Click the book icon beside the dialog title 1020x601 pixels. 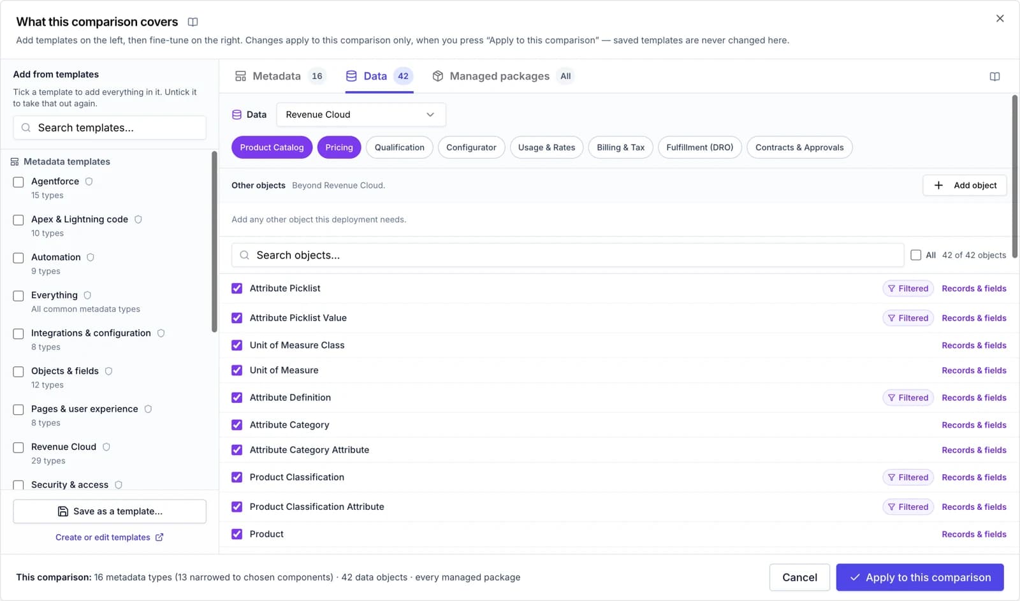[193, 22]
